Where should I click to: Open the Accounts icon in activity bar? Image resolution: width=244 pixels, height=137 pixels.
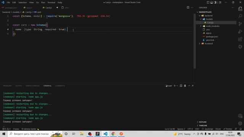[240, 116]
